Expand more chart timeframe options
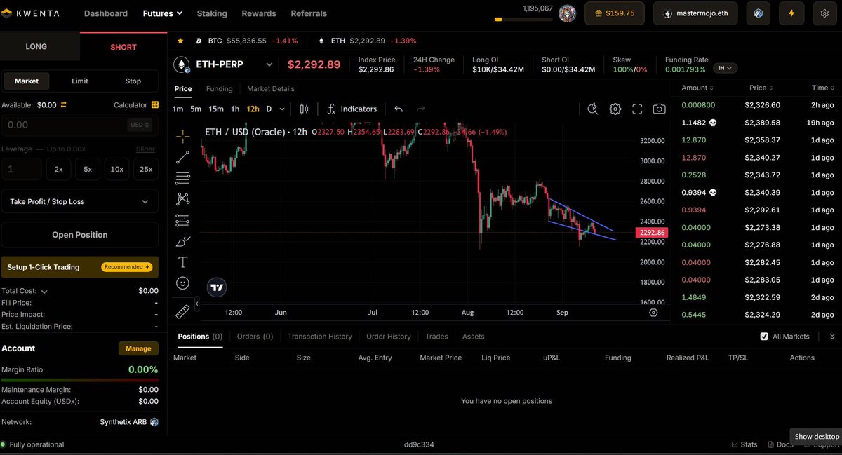842x455 pixels. 282,109
